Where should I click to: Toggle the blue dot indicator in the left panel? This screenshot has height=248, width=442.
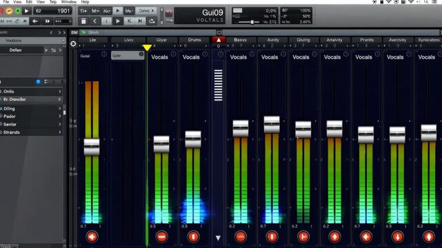[39, 82]
